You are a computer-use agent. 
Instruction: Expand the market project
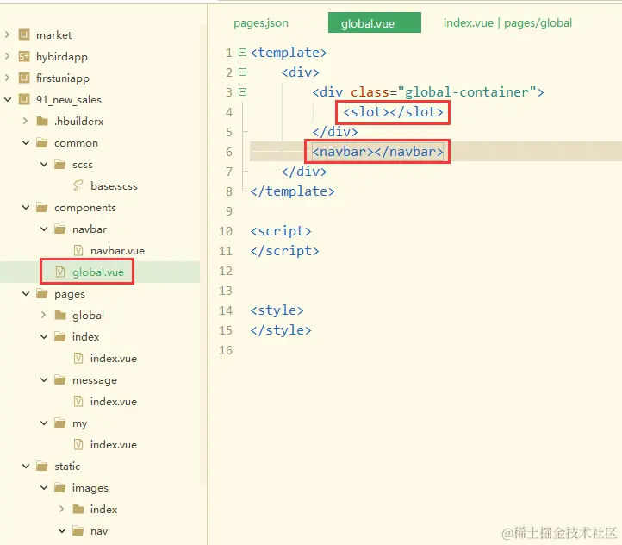coord(7,35)
